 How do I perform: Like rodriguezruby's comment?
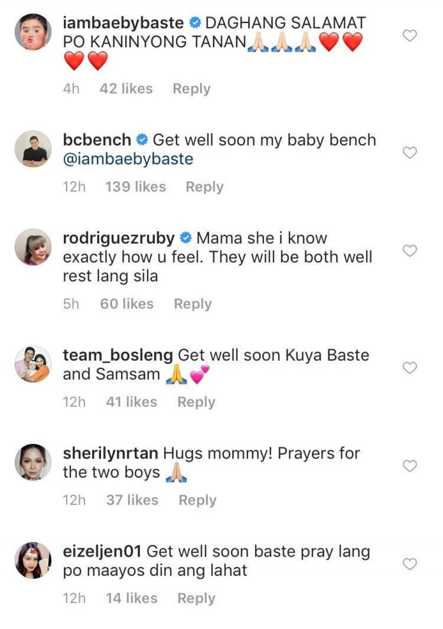click(410, 251)
